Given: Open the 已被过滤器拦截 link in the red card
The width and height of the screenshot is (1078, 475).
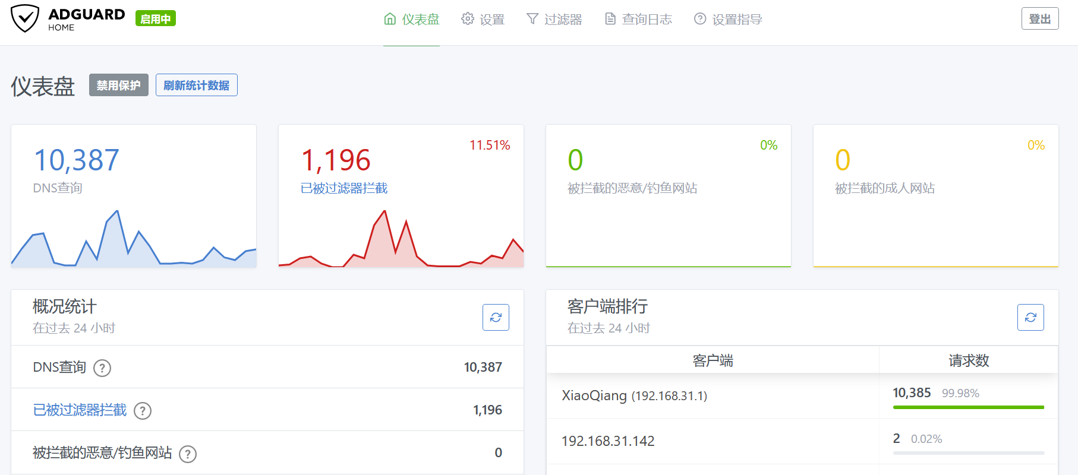Looking at the screenshot, I should tap(344, 188).
